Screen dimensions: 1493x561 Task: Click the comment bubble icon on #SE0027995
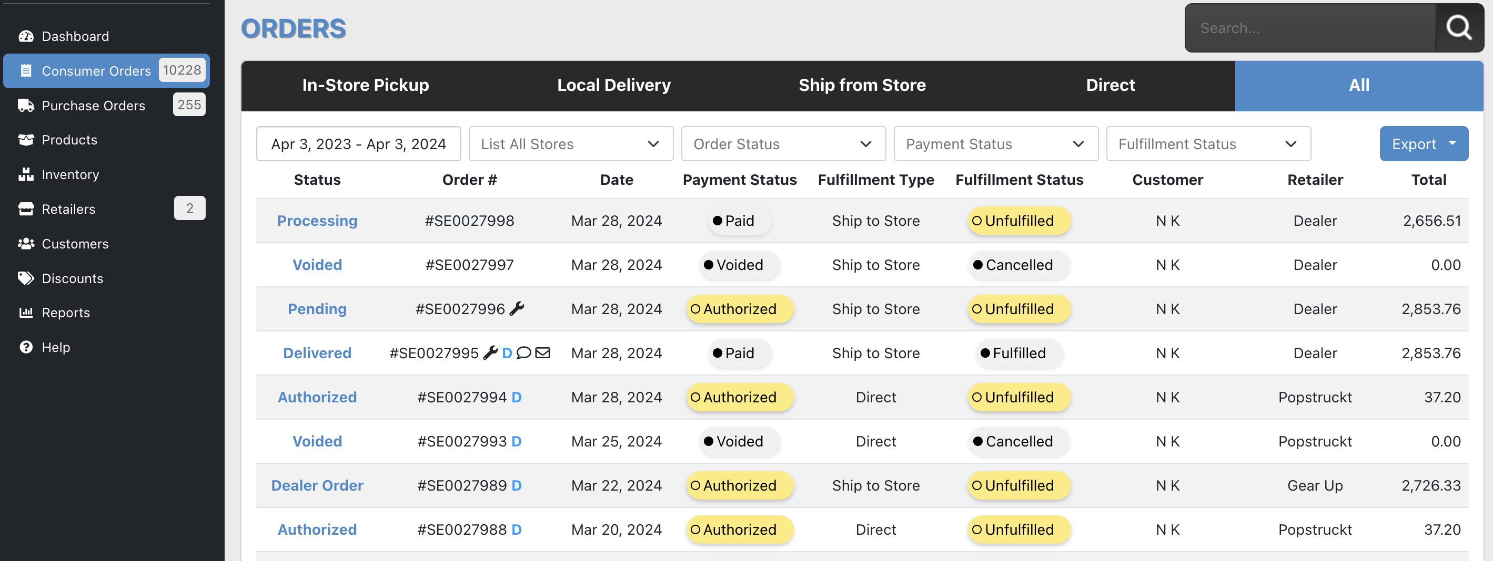524,352
